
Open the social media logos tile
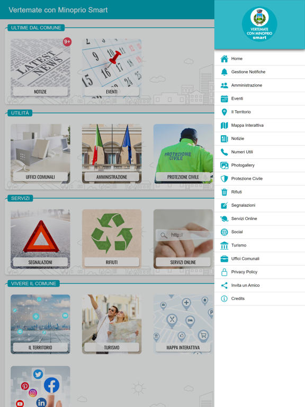coord(40,386)
